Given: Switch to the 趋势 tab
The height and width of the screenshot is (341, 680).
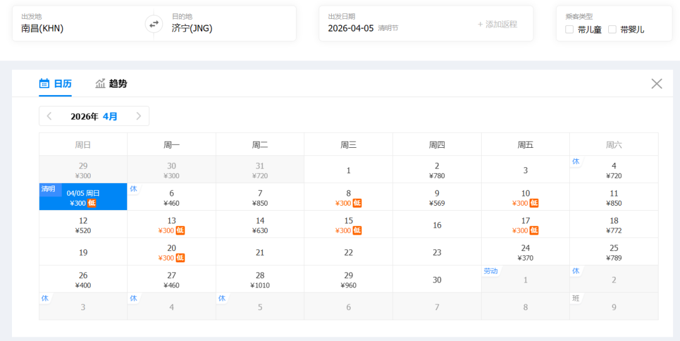Looking at the screenshot, I should 118,83.
